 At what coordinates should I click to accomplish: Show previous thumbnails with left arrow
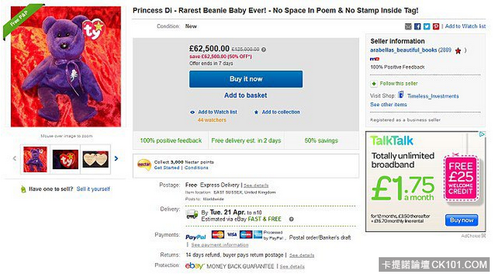15,158
